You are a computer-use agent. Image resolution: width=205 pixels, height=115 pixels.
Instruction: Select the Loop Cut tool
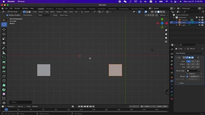[x=4, y=76]
